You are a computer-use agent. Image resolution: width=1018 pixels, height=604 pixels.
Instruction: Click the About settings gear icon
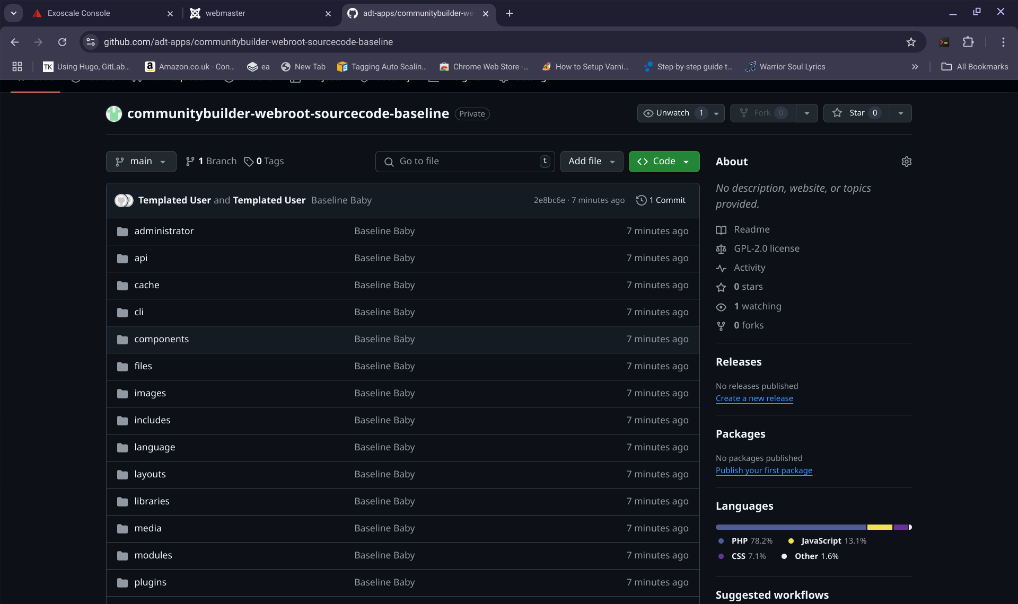(x=906, y=162)
